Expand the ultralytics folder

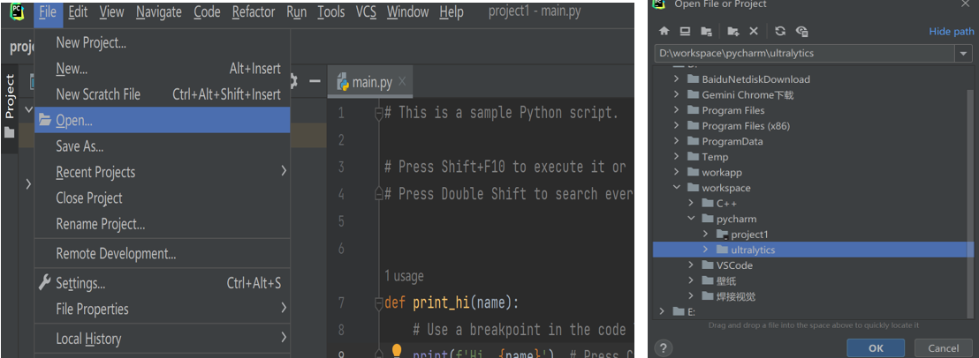pos(705,250)
